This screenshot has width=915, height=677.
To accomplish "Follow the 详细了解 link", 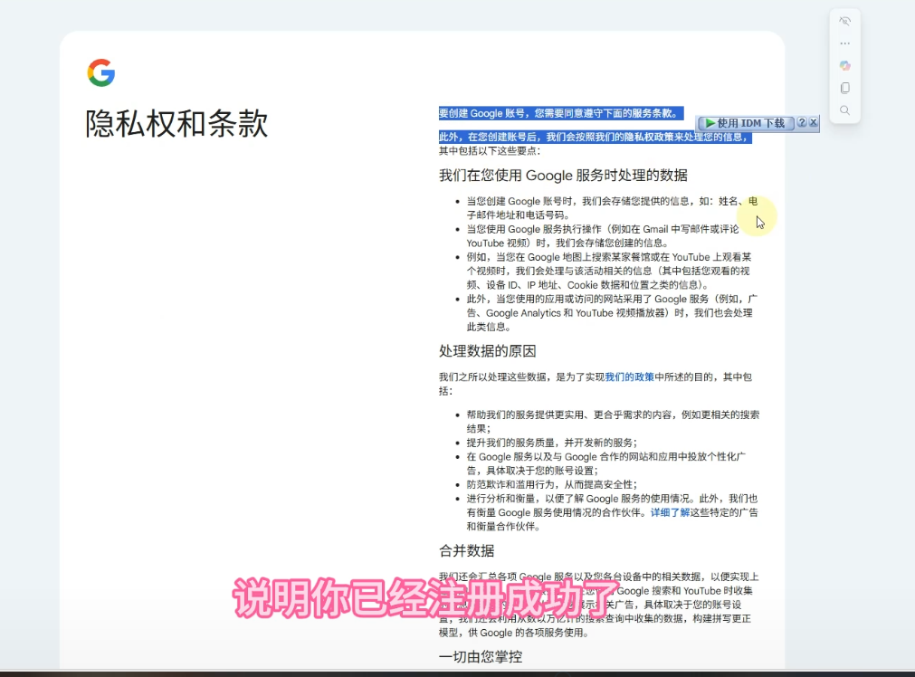I will pyautogui.click(x=670, y=512).
